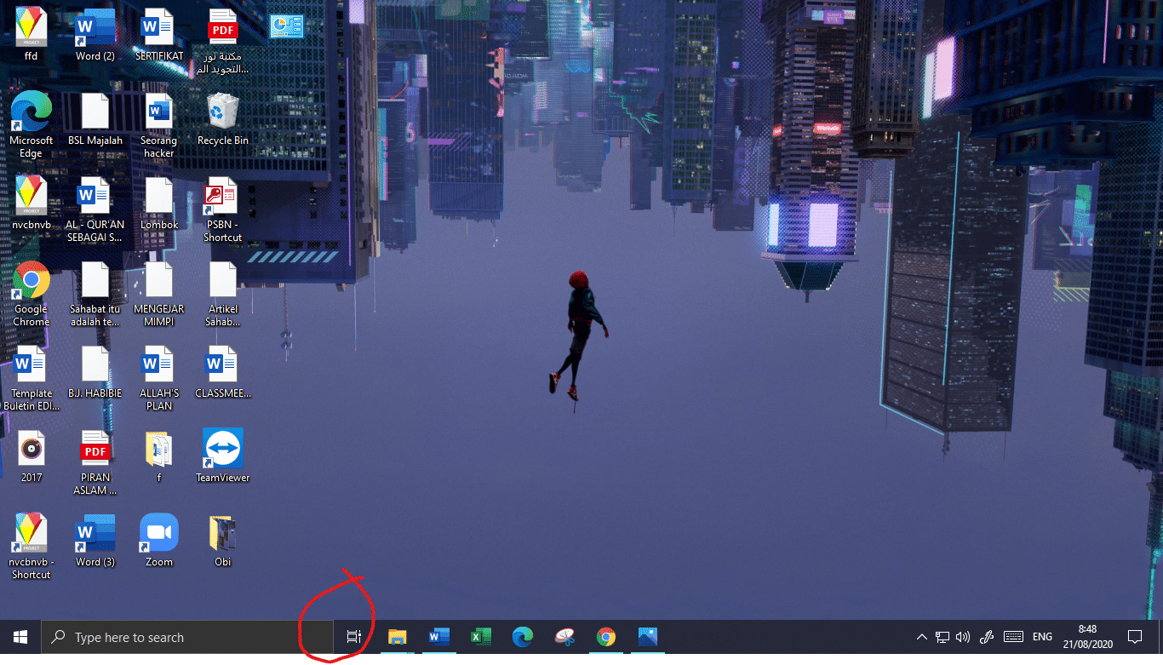This screenshot has height=665, width=1163.
Task: Select the 'Template Buletin EDI...' document
Action: coord(32,378)
